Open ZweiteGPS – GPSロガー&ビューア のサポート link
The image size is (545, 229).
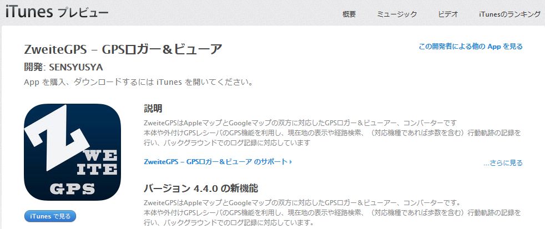pyautogui.click(x=215, y=162)
